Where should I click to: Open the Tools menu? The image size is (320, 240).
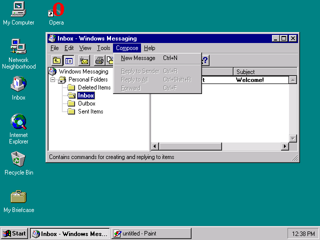[x=103, y=48]
